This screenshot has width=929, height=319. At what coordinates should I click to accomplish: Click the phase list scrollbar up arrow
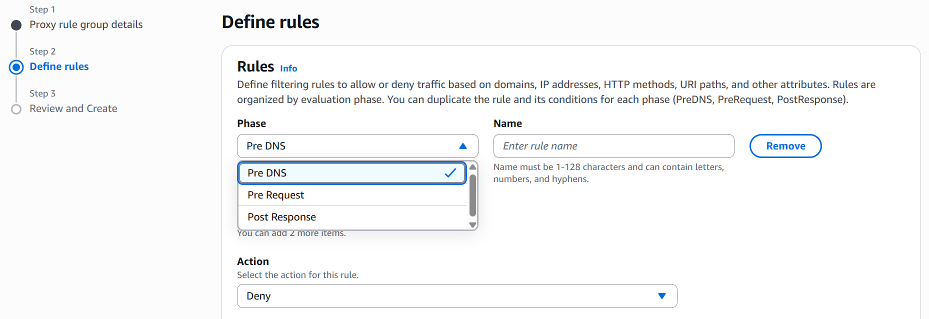pyautogui.click(x=472, y=167)
